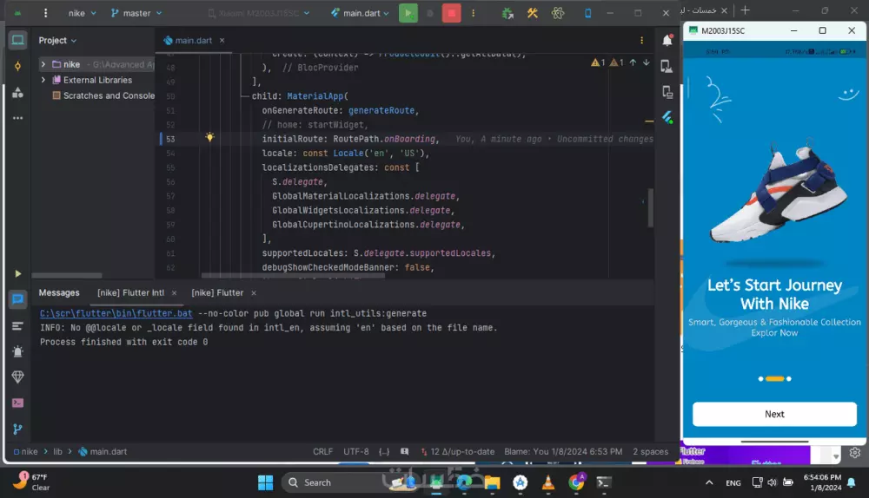Click the AI assistant icon in the toolbar
Screen dimensions: 869x498
pos(558,13)
